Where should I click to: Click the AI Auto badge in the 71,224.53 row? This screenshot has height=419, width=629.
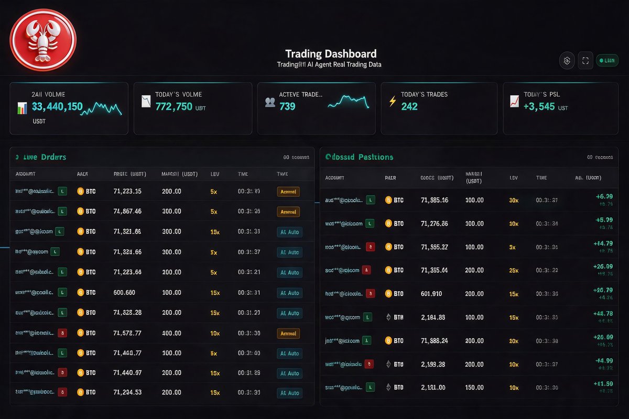point(289,393)
